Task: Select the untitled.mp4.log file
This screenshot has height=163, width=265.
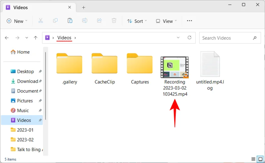Action: click(x=210, y=71)
